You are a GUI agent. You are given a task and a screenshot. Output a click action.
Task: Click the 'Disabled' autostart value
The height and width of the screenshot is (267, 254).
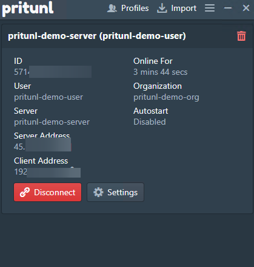150,122
